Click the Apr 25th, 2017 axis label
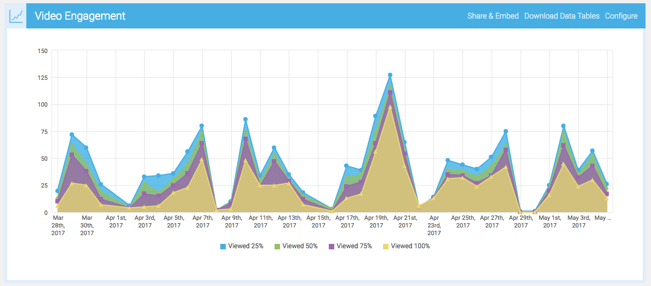The height and width of the screenshot is (286, 651). click(463, 221)
